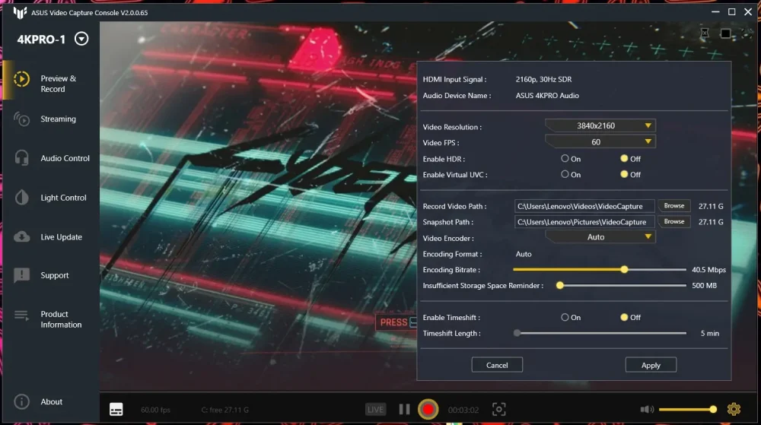Screen dimensions: 761x425
Task: Click the dark square icon at preview top right
Action: (725, 33)
